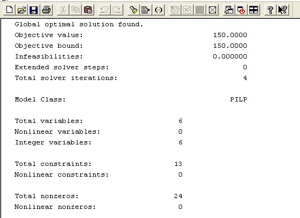
Task: Click the scissors Cut icon
Action: [x=63, y=10]
